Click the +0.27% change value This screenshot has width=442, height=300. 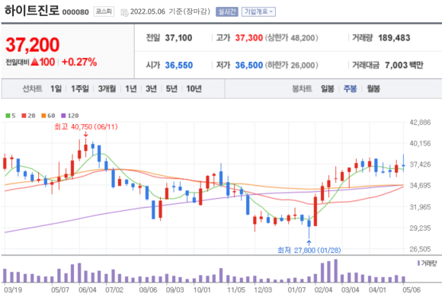79,62
